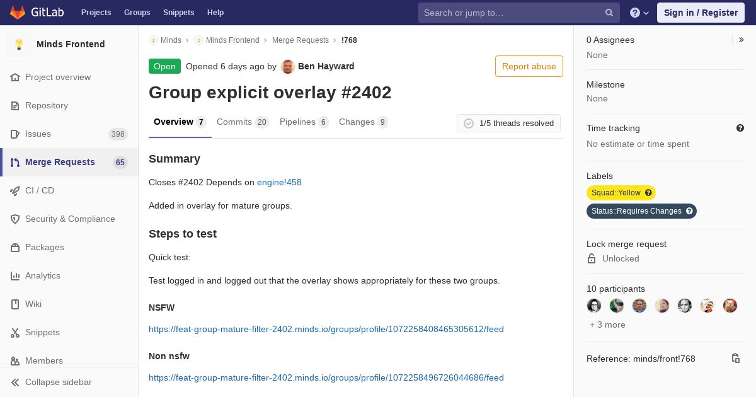This screenshot has width=756, height=397.
Task: Click the Merge Requests count badge 65
Action: (x=120, y=162)
